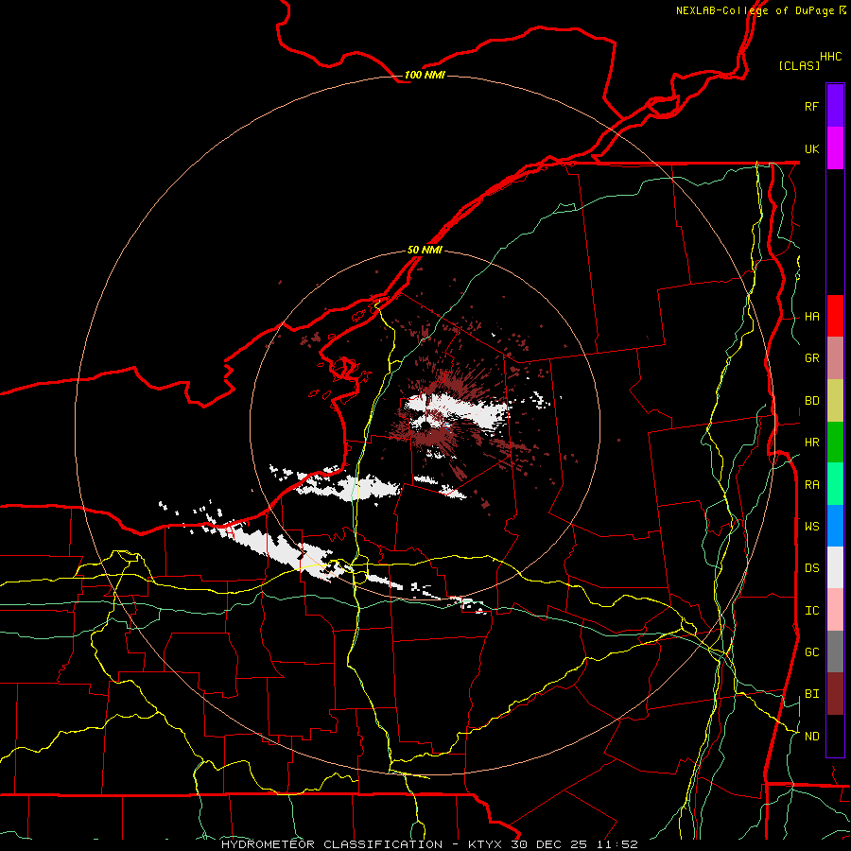Click the 'WS' legend label
Screen dimensions: 851x851
811,526
